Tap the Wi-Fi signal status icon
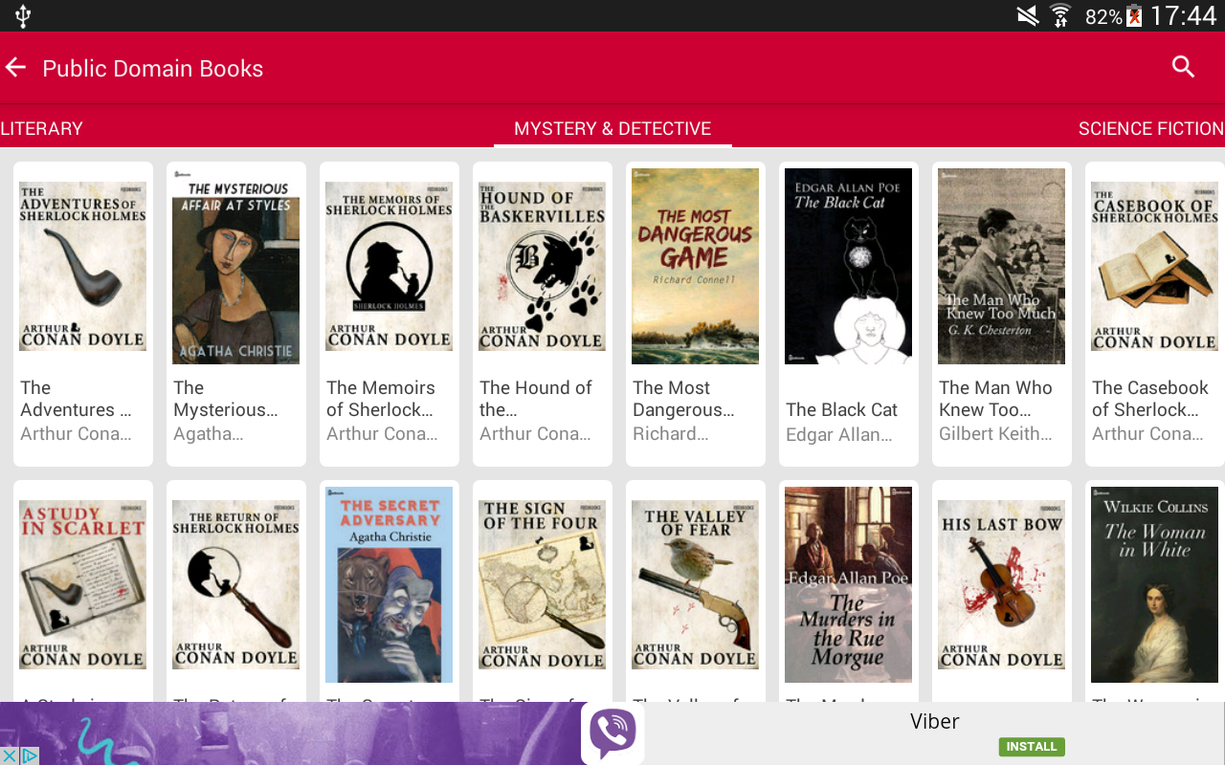1225x765 pixels. [1060, 15]
